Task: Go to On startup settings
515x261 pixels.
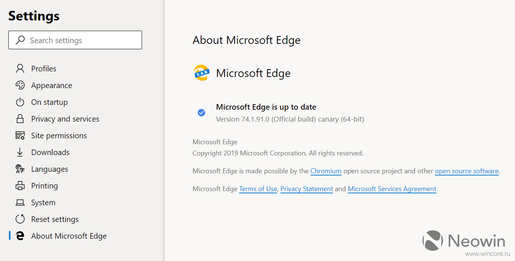Action: tap(50, 102)
